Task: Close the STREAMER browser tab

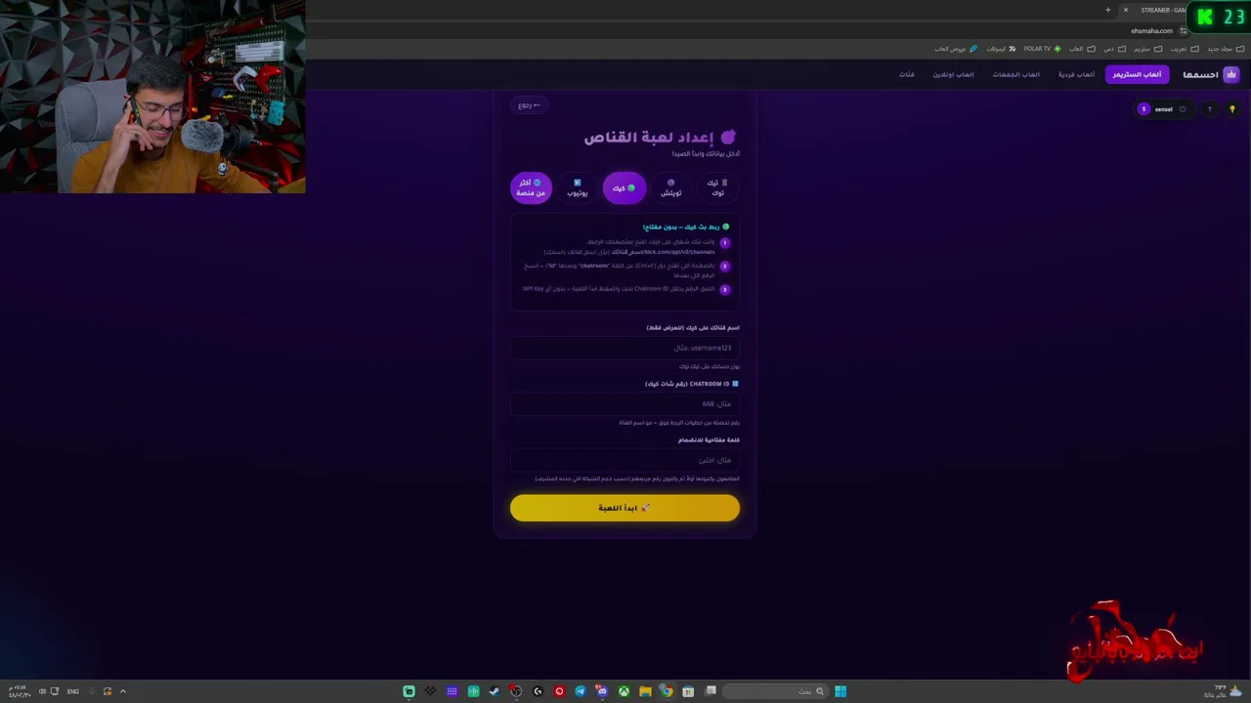Action: click(1125, 10)
